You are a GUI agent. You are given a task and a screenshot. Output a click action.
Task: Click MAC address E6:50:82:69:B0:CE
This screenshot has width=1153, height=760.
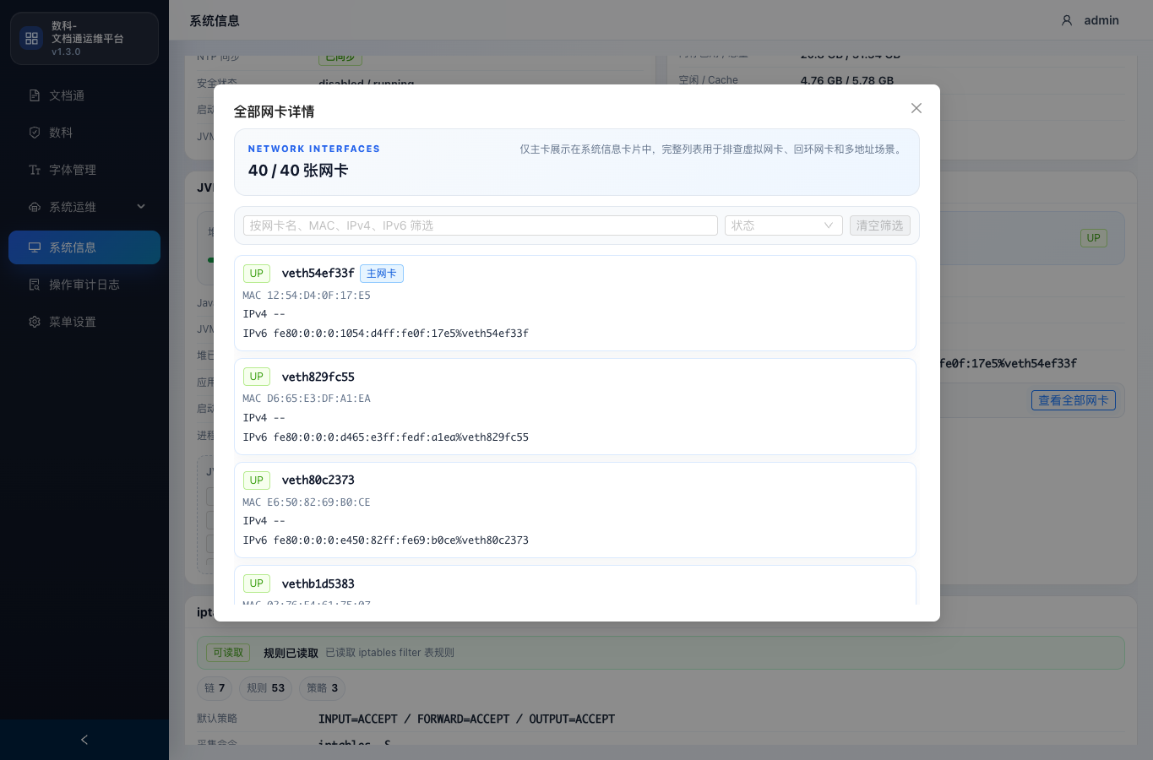tap(318, 502)
